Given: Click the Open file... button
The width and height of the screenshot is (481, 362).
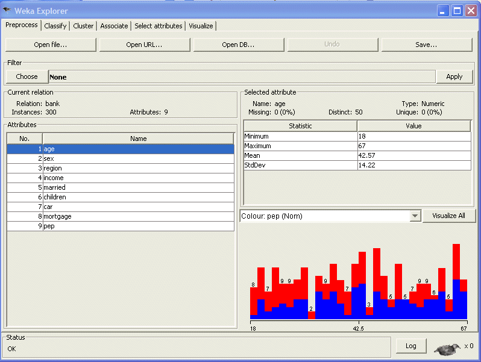Looking at the screenshot, I should coord(51,45).
